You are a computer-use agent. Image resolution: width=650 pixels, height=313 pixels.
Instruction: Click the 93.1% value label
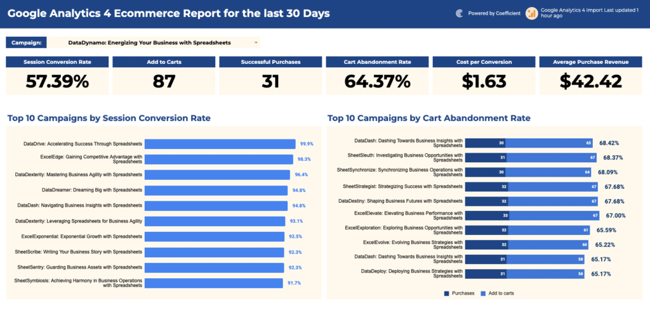(296, 221)
